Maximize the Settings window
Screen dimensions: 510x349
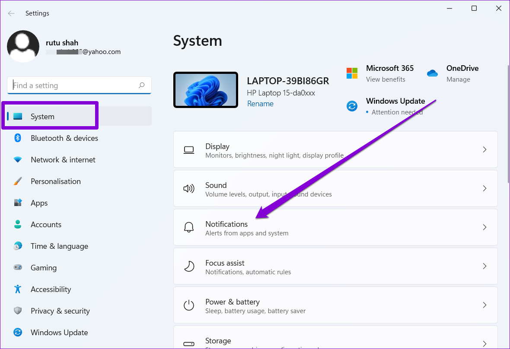(x=474, y=9)
